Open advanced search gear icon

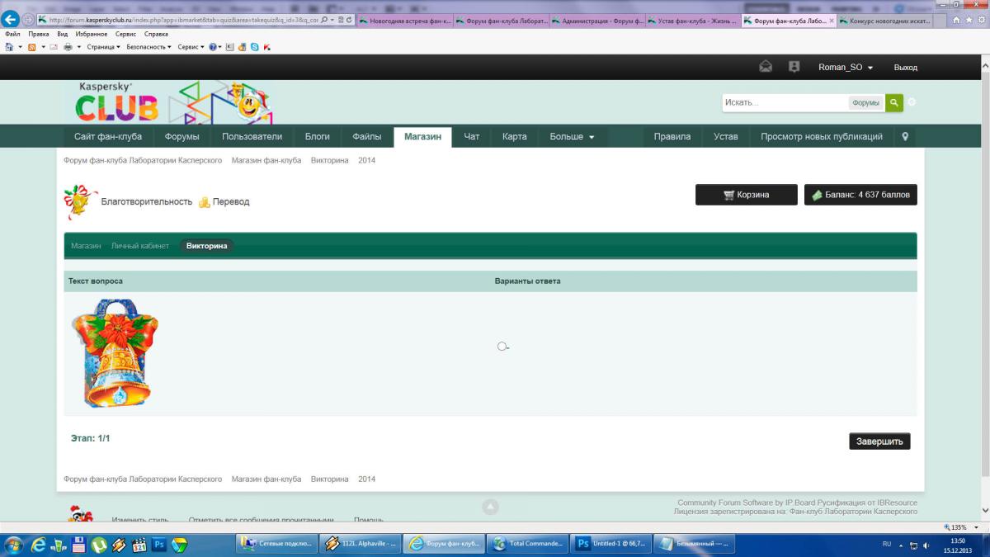coord(912,103)
